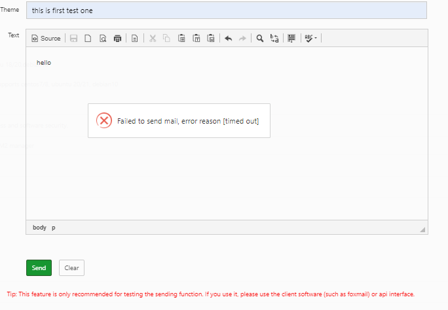
Task: Send the test email
Action: (39, 267)
